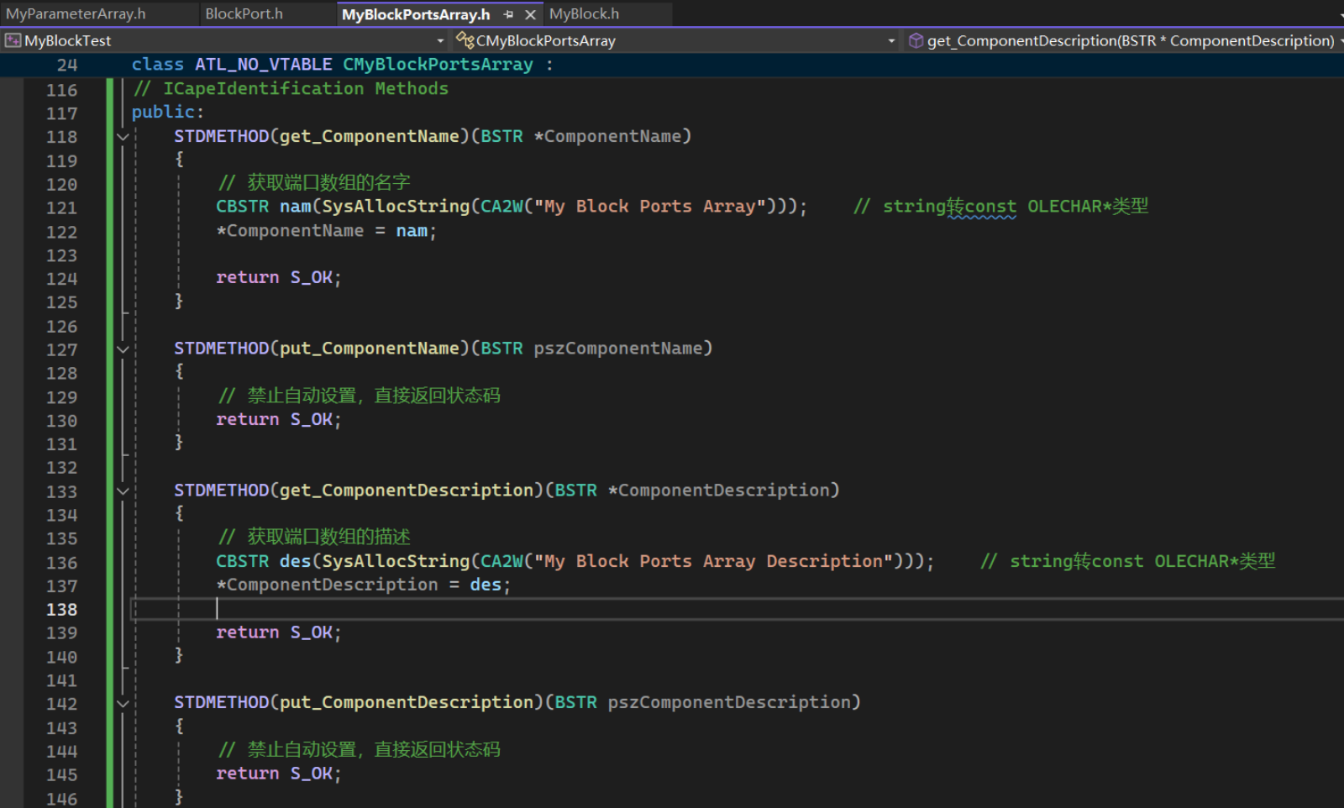Click the MyBlockTest project icon
This screenshot has height=808, width=1344.
13,40
